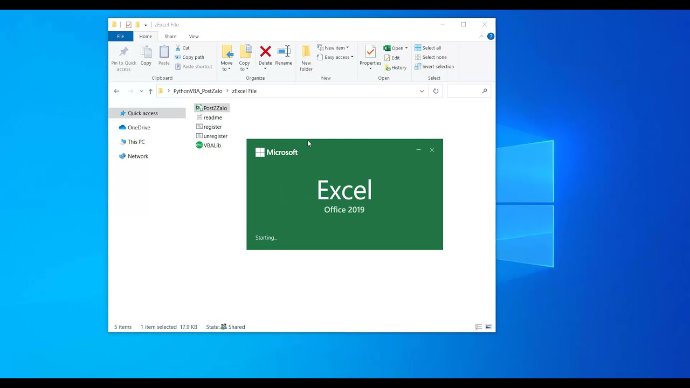Switch to details view icon in status bar
Viewport: 690px width, 388px height.
tap(479, 327)
